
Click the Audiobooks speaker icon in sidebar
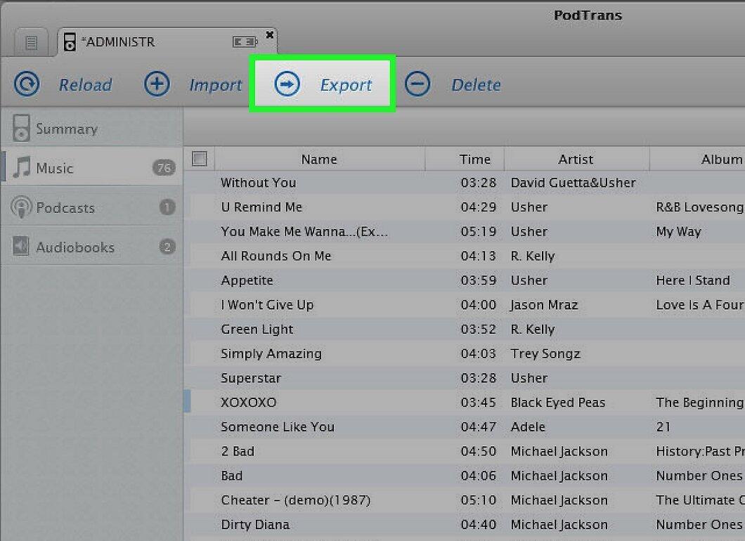pos(20,246)
